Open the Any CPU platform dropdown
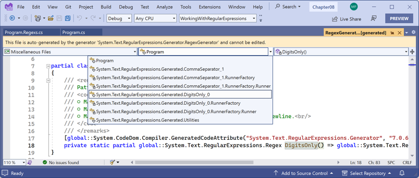 tap(156, 18)
